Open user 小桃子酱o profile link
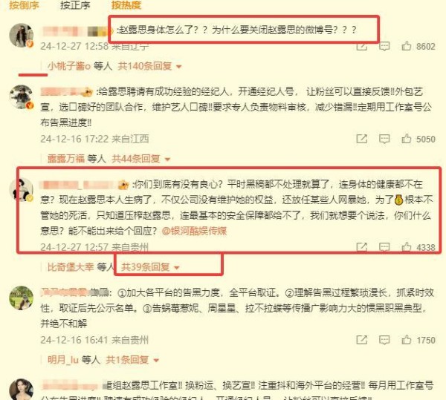The image size is (446, 400). 69,66
